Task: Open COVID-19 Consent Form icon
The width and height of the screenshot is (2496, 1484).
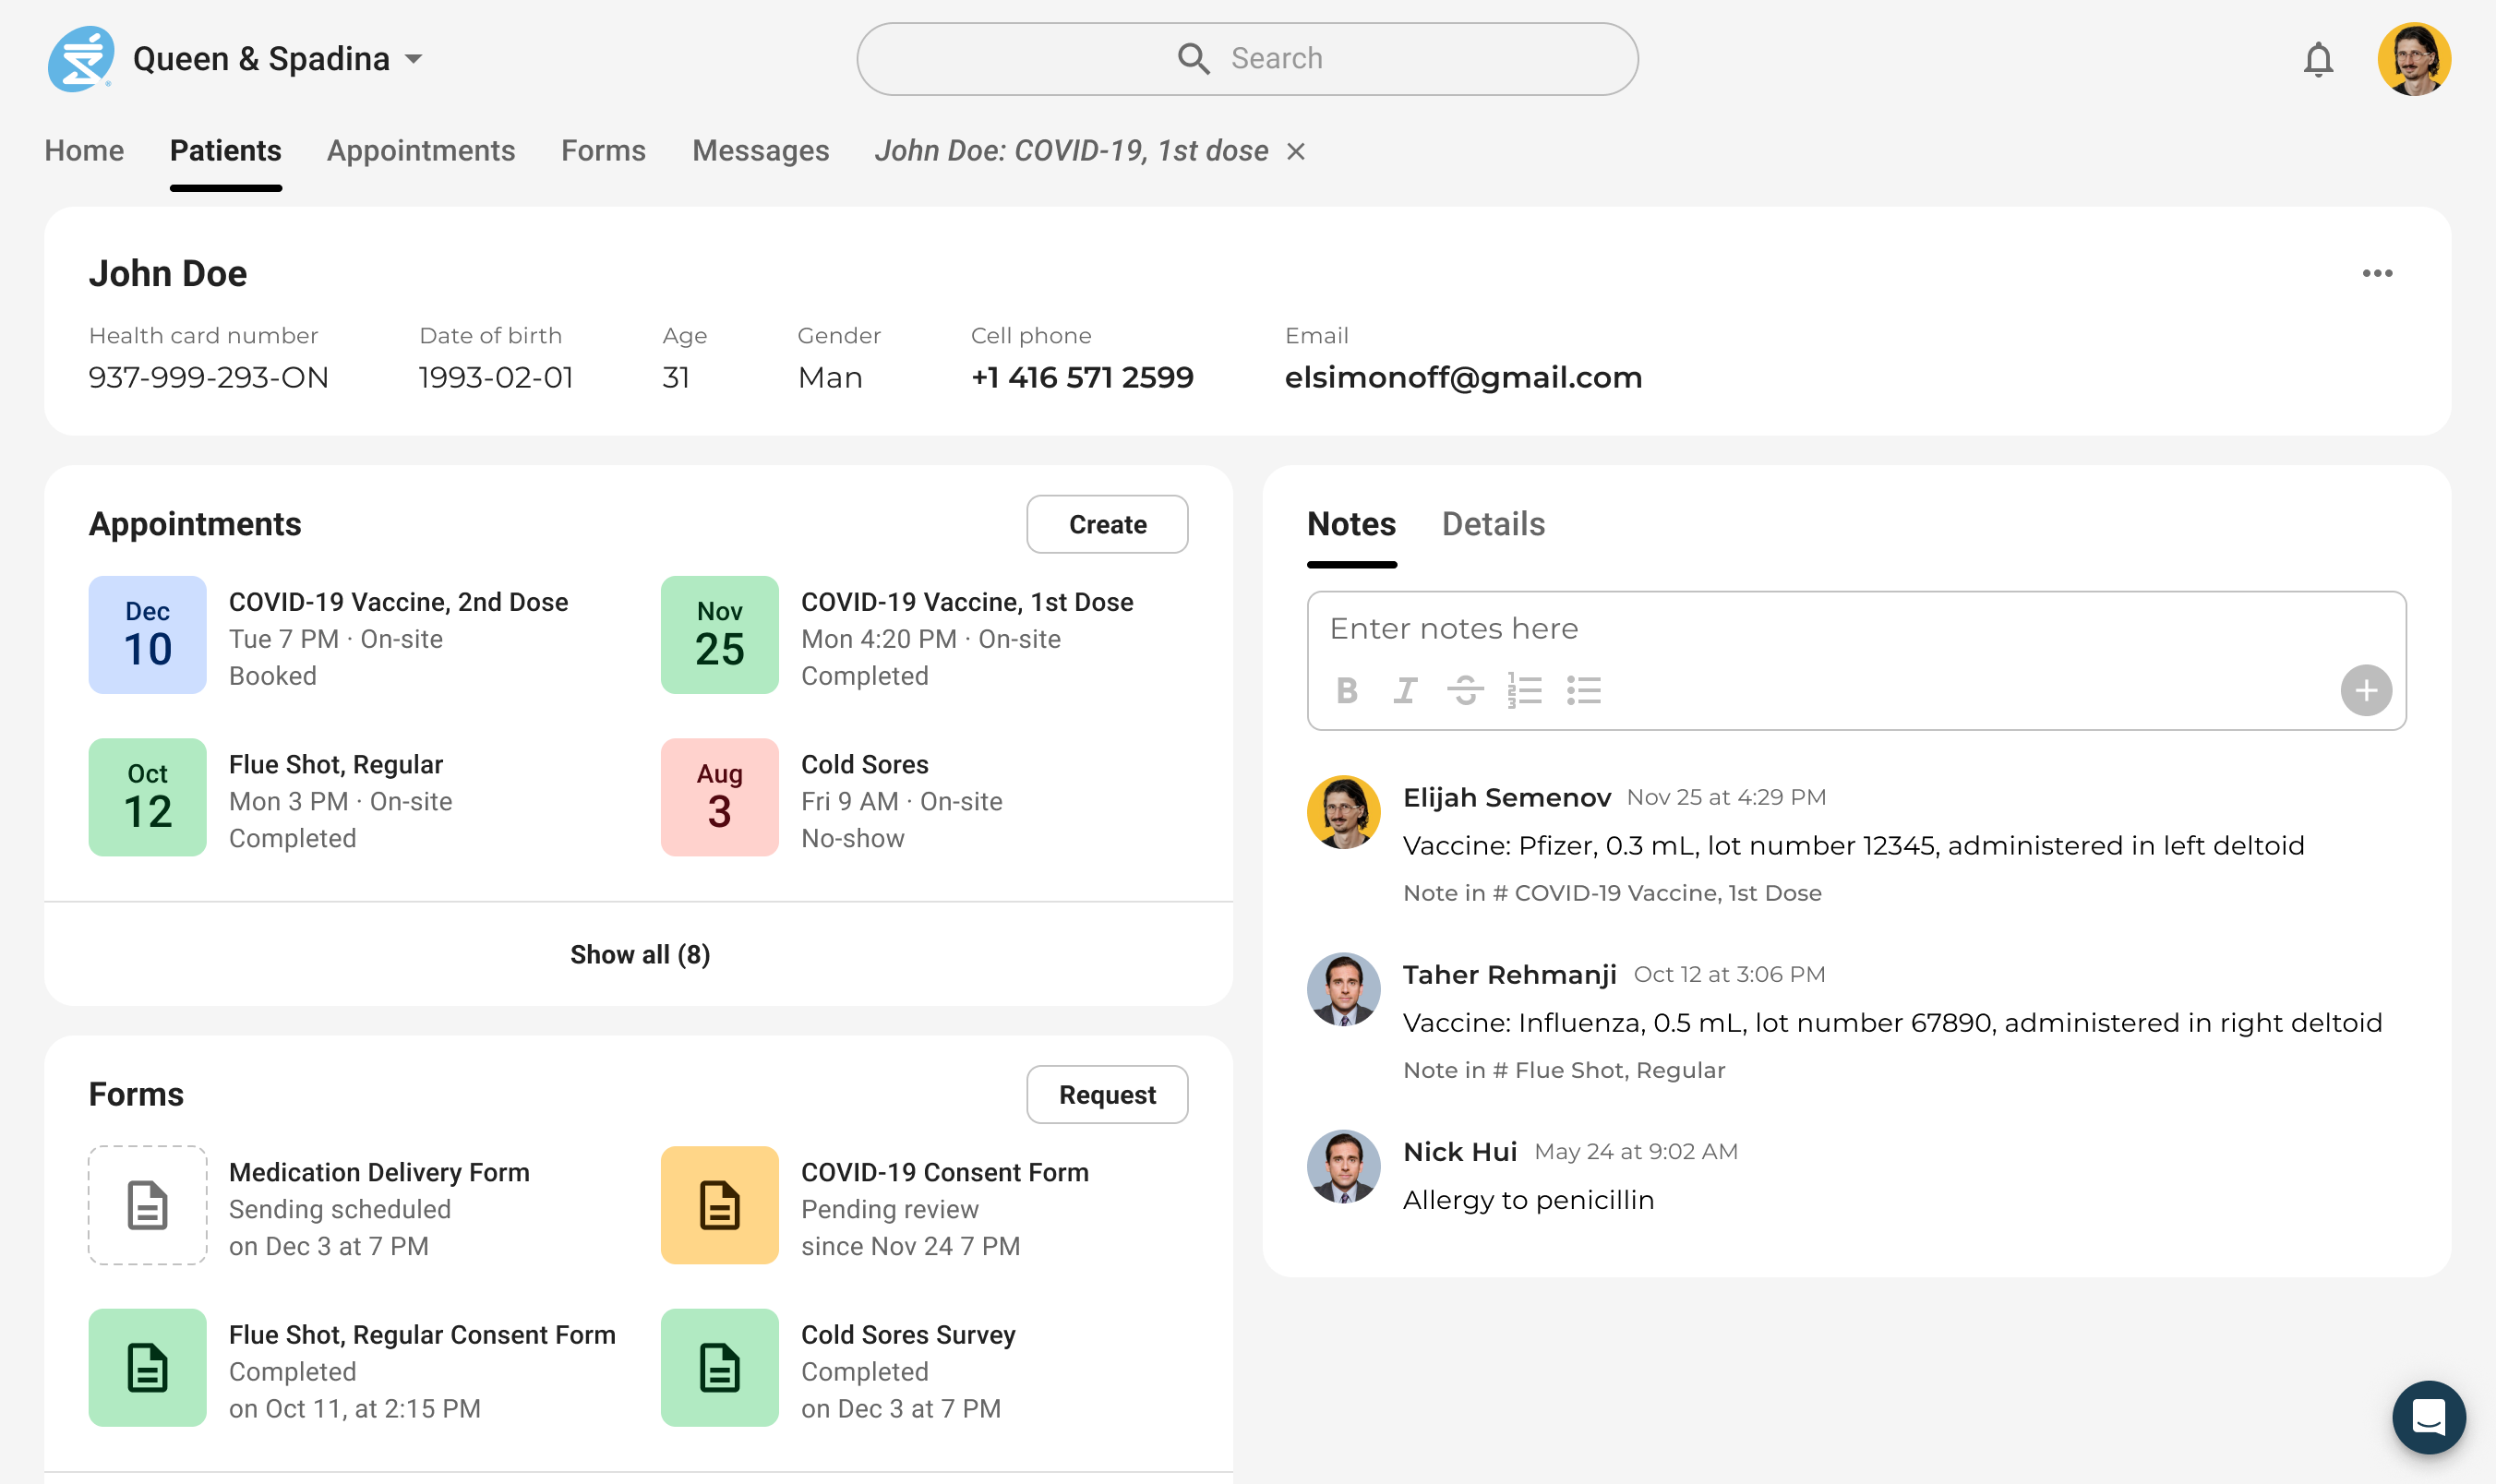Action: click(x=719, y=1205)
